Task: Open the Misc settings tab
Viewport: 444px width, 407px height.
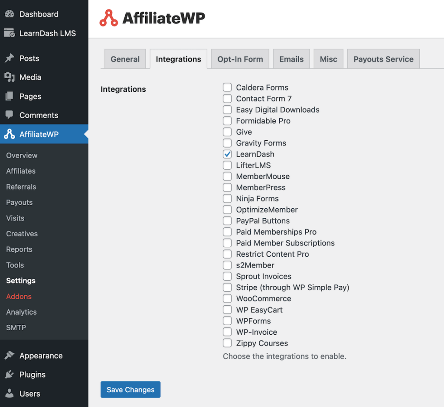Action: coord(329,59)
